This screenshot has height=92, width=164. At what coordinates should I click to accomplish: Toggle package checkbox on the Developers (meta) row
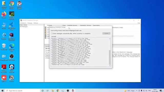tap(46, 27)
